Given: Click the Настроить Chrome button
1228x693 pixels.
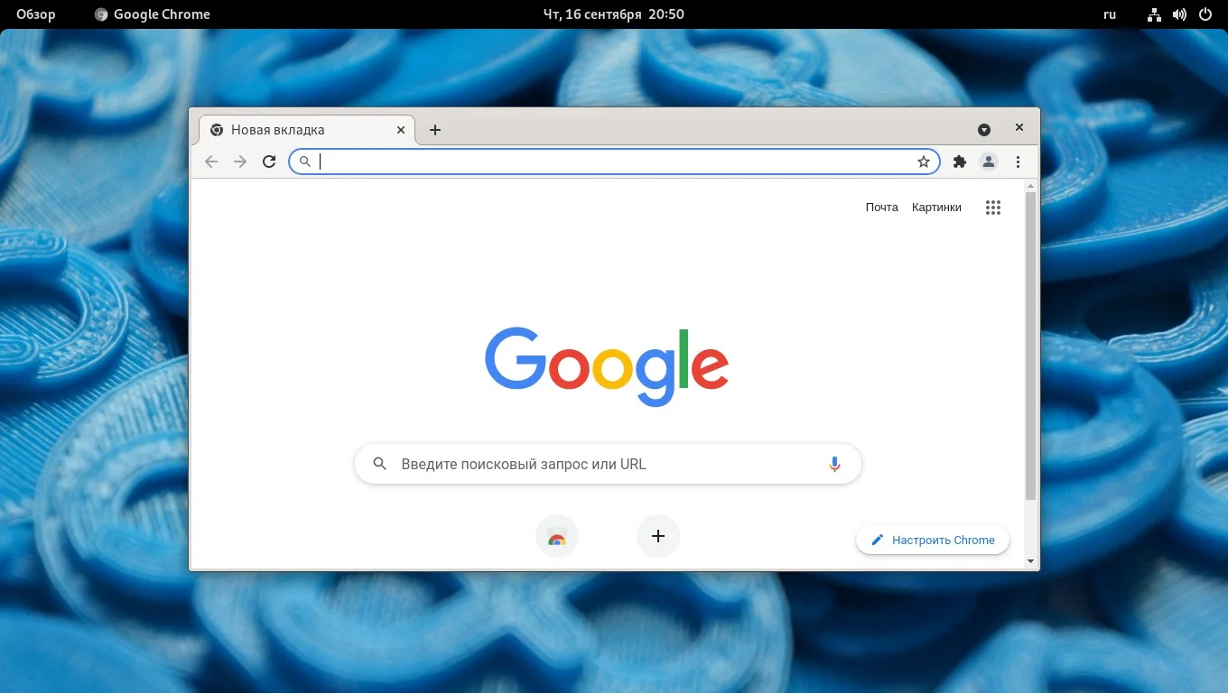Looking at the screenshot, I should [932, 540].
